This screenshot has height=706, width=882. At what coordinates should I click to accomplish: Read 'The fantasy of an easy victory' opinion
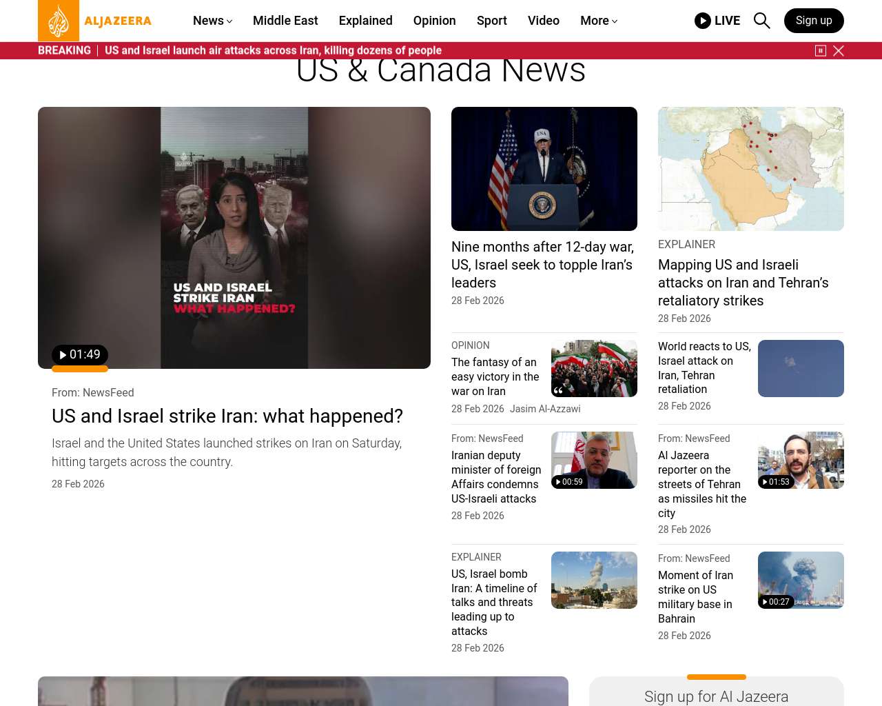[495, 376]
